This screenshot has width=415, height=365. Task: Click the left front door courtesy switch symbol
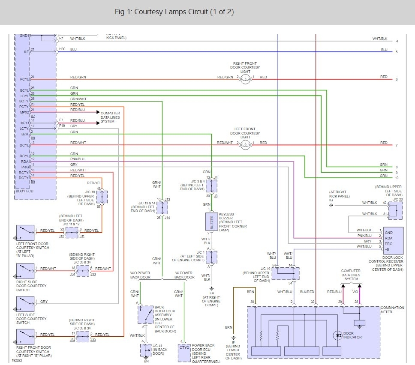click(25, 233)
